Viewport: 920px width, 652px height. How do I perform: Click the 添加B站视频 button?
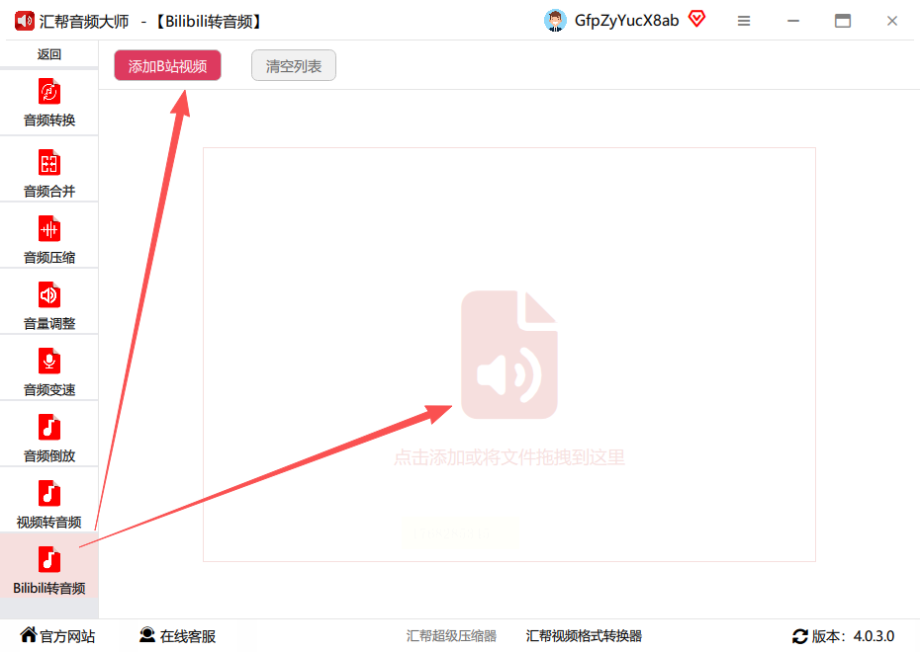pyautogui.click(x=167, y=65)
